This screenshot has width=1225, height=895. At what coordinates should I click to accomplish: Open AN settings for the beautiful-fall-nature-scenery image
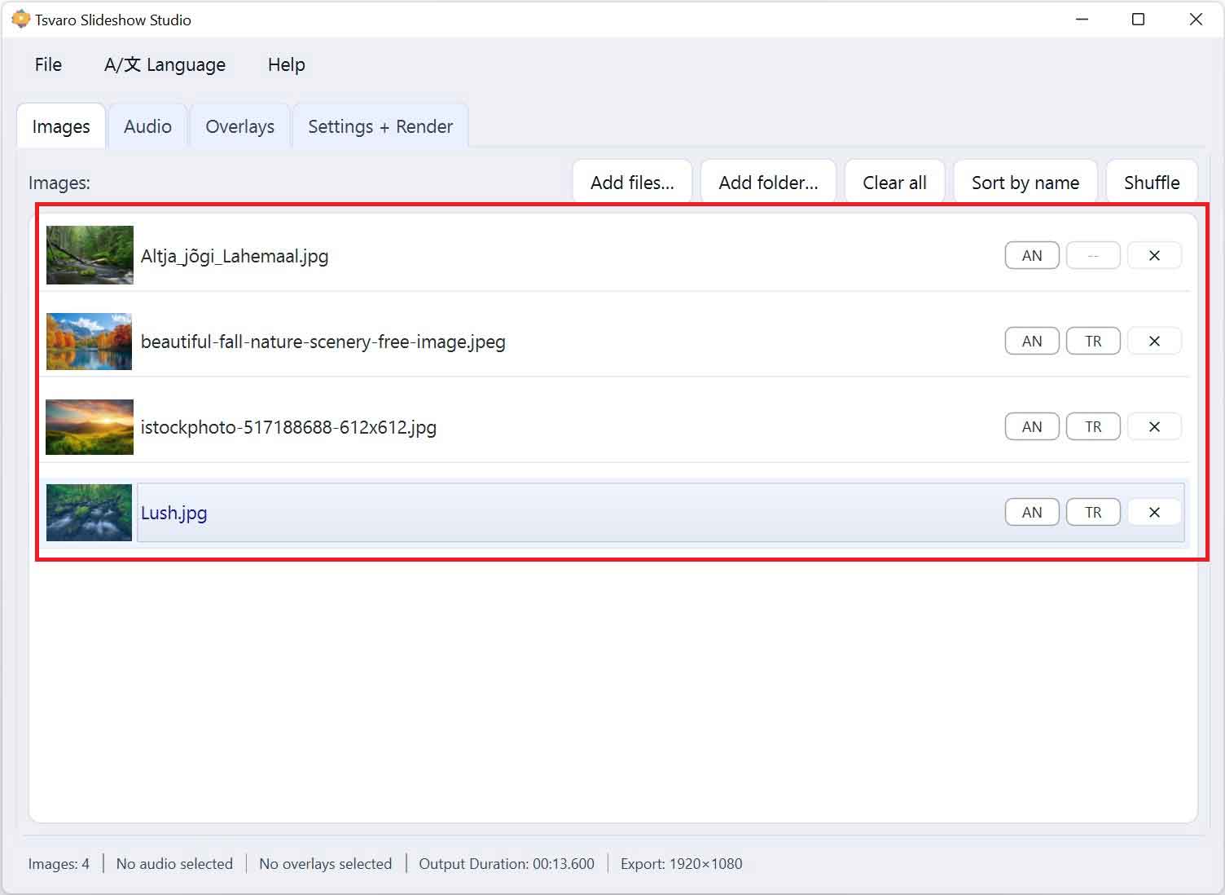tap(1031, 342)
